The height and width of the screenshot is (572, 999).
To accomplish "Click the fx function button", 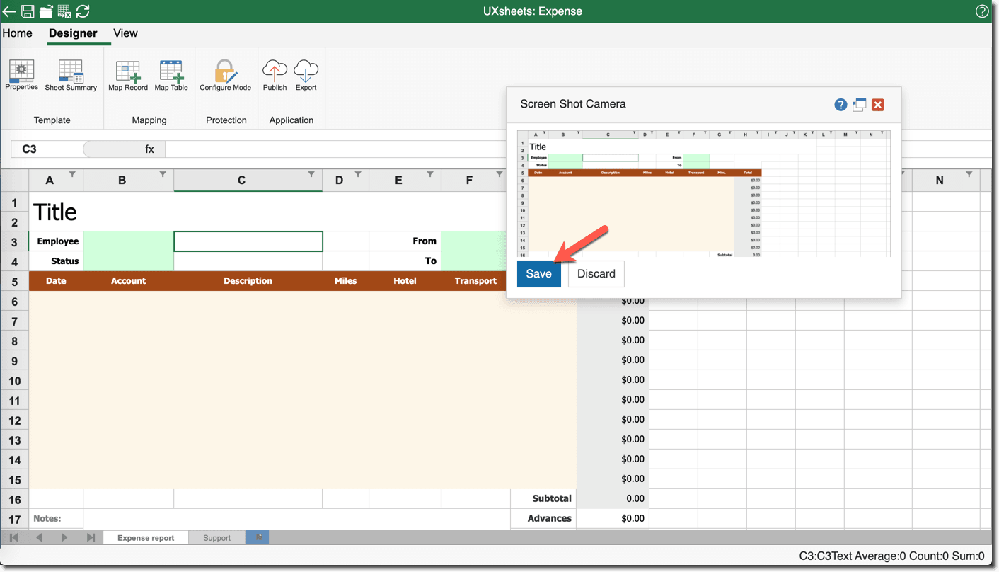I will click(x=149, y=149).
